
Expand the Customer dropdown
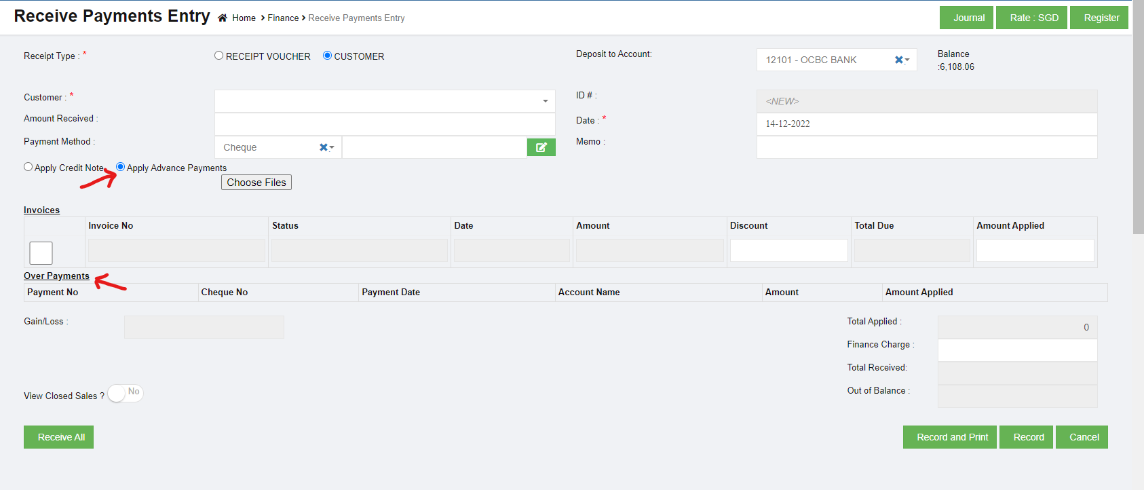pyautogui.click(x=545, y=101)
